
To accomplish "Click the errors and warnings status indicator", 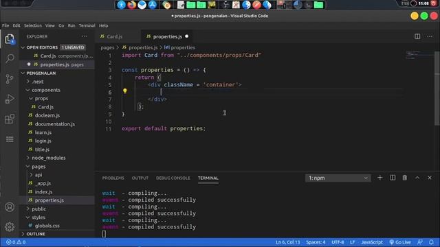I will coord(16,242).
